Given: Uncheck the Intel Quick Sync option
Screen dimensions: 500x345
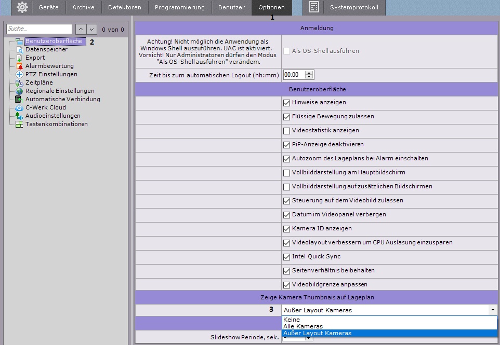Looking at the screenshot, I should pos(287,257).
